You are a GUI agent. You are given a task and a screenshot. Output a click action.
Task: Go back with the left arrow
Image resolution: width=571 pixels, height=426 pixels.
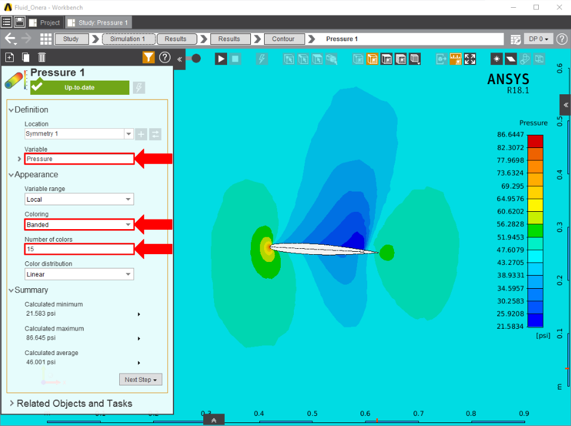tap(10, 38)
